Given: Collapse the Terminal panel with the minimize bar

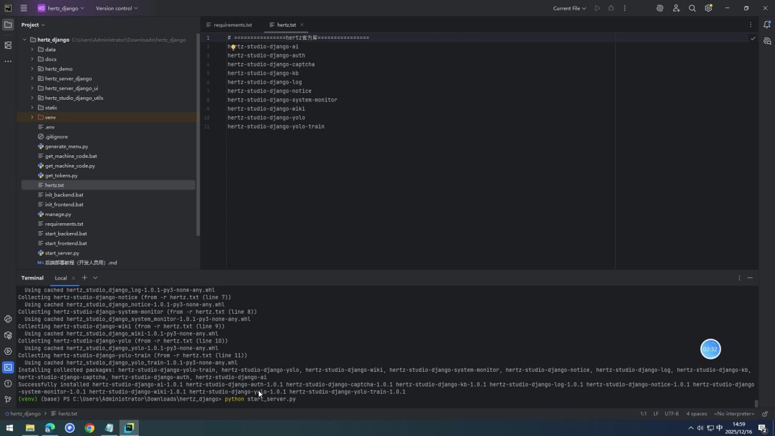Looking at the screenshot, I should tap(750, 278).
